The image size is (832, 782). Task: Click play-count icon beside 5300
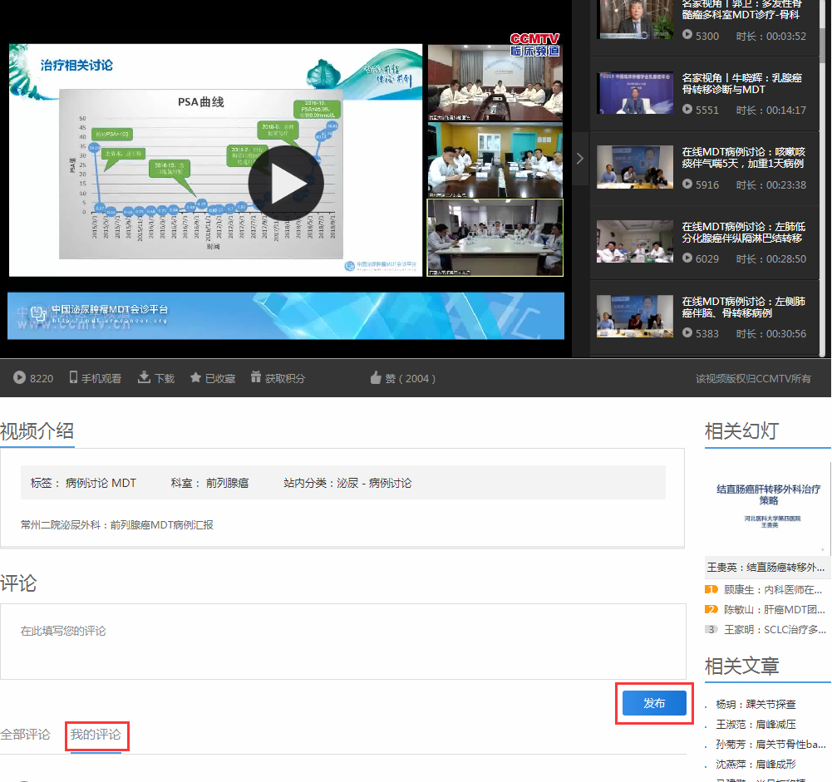(687, 34)
